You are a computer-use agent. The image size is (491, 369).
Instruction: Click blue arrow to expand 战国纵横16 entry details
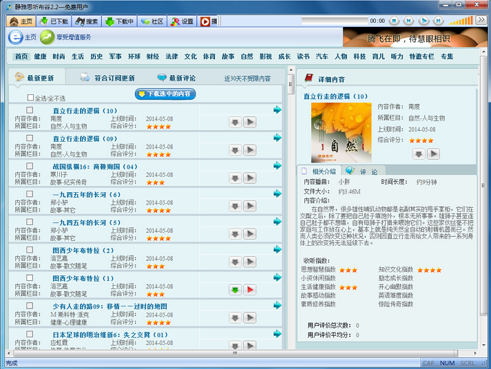click(x=278, y=166)
